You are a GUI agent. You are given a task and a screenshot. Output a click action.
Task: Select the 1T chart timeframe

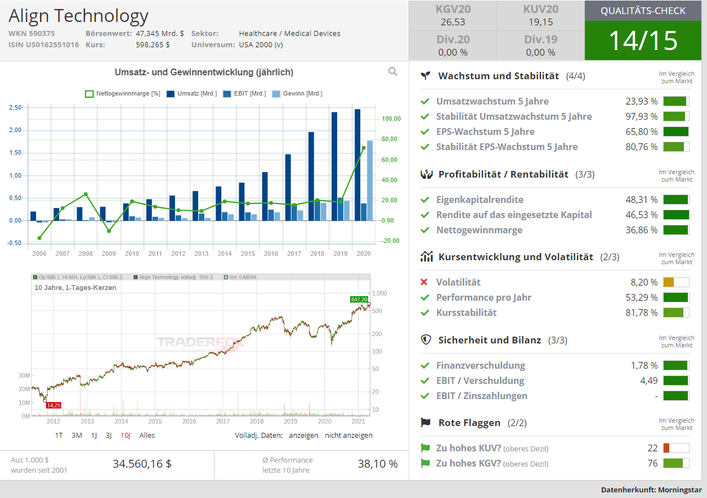[59, 435]
